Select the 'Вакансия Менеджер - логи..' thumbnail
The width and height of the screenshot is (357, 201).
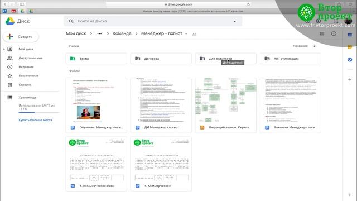[291, 100]
